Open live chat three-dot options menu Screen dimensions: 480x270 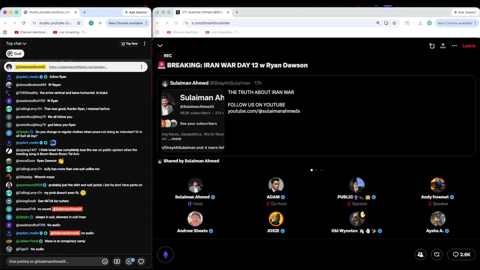(x=144, y=43)
